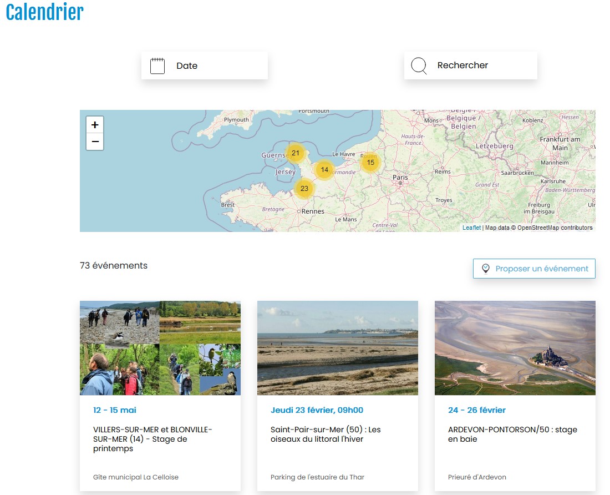This screenshot has width=610, height=495.
Task: Open the Mont-Saint-Michel aerial photo thumbnail
Action: click(515, 348)
